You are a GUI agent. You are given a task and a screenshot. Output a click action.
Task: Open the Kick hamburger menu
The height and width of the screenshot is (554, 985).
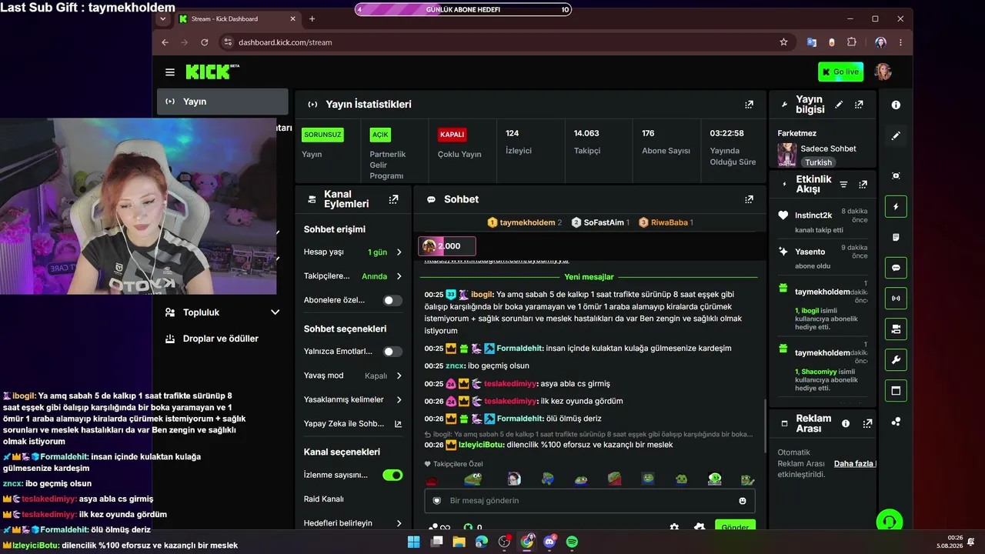(170, 72)
